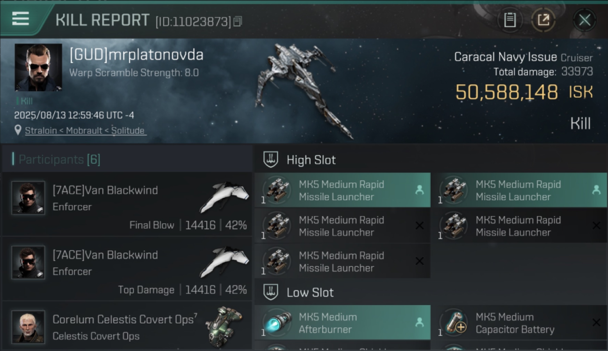Image resolution: width=608 pixels, height=351 pixels.
Task: Open the hamburger menu icon
Action: pos(21,18)
